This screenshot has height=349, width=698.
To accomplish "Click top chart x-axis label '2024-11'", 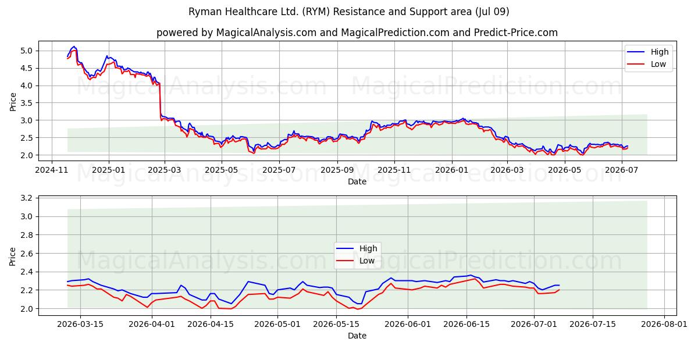I will pos(52,170).
